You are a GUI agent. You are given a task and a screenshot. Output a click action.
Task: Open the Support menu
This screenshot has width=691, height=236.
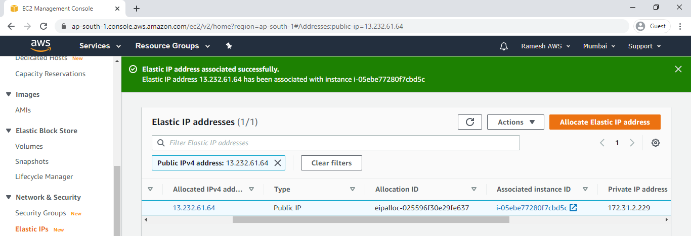[x=644, y=46]
